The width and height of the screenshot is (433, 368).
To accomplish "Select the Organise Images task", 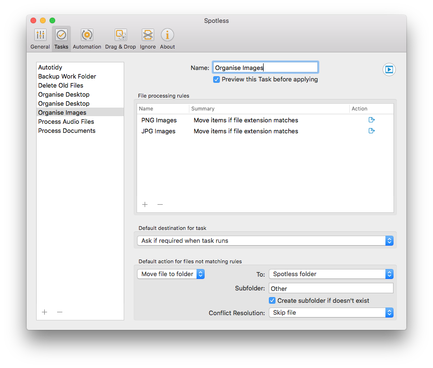I will [80, 113].
